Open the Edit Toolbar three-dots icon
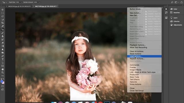 (x=3, y=76)
